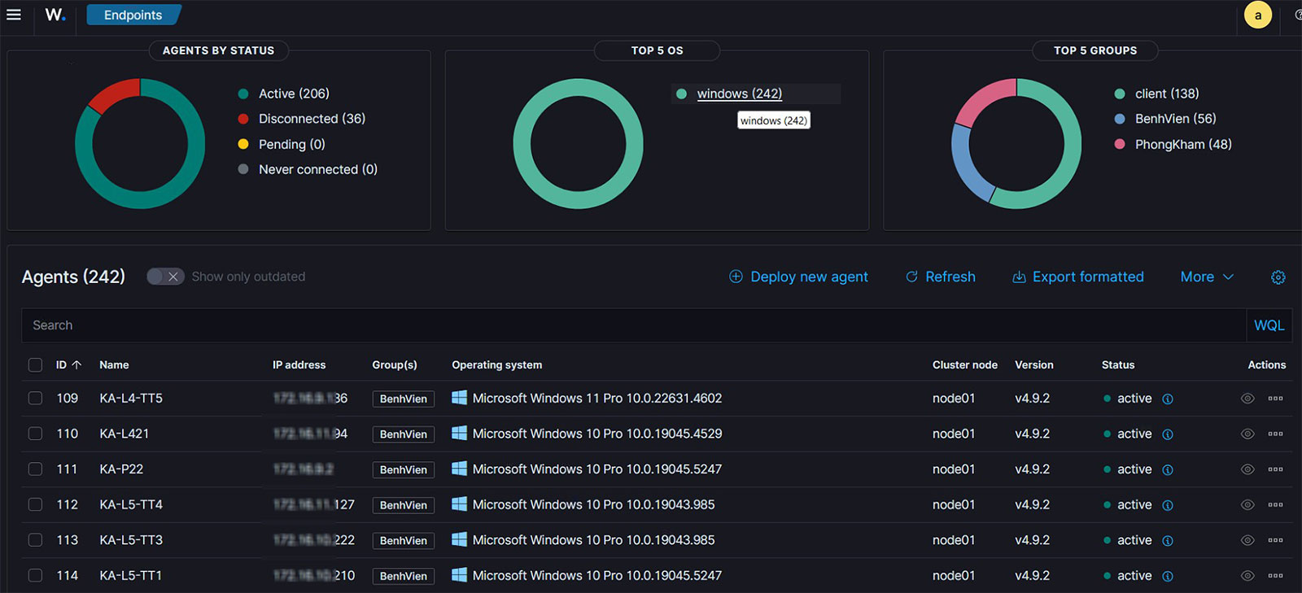Filter by BenhVien (56) group legend
The height and width of the screenshot is (593, 1302).
coord(1165,119)
